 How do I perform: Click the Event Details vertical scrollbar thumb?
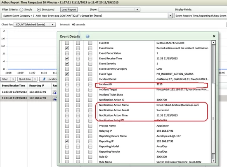[213, 64]
